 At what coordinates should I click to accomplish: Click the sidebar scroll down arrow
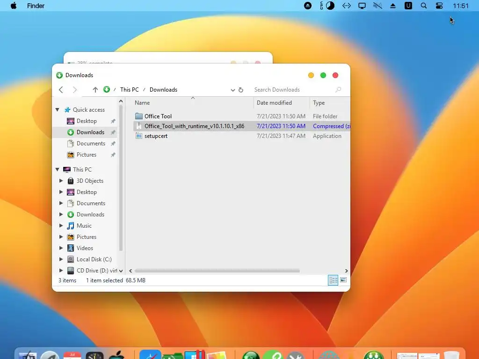121,271
